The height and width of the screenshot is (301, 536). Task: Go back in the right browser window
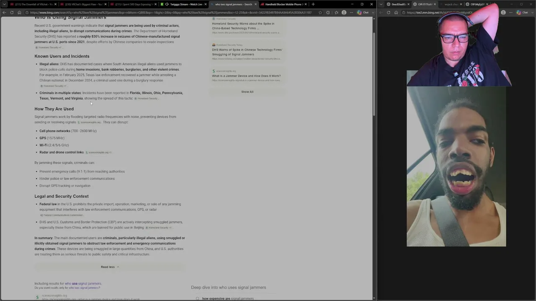pyautogui.click(x=381, y=13)
